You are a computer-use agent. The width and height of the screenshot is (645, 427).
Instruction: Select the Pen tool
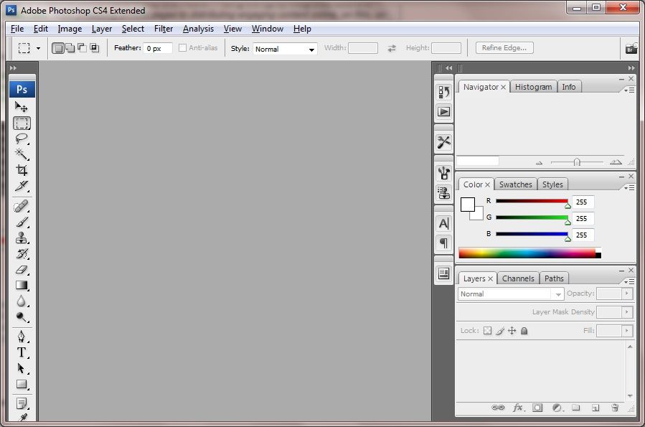pyautogui.click(x=22, y=337)
